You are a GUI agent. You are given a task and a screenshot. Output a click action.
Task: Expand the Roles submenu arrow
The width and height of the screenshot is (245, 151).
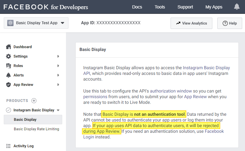58,66
